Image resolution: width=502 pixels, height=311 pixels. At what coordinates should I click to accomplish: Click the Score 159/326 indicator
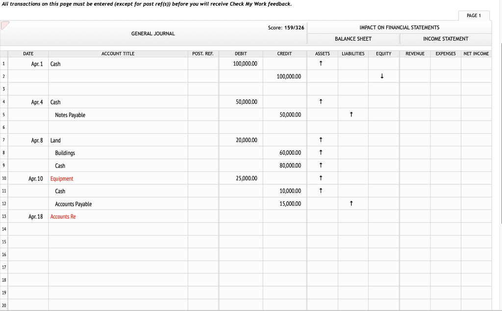(286, 28)
